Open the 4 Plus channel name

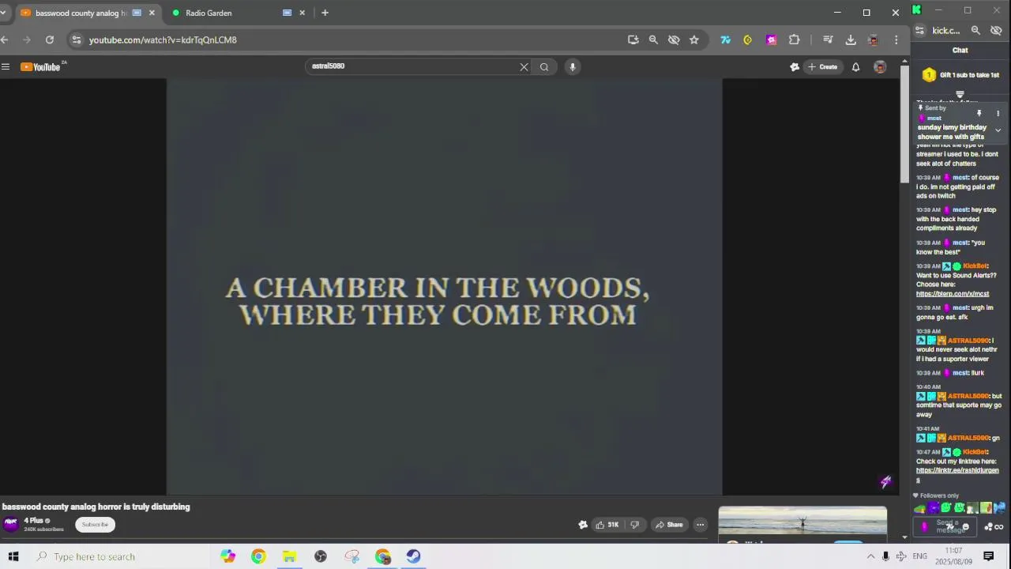[x=33, y=521]
